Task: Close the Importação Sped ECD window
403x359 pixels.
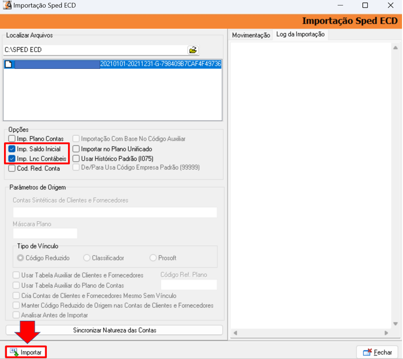Action: pyautogui.click(x=390, y=6)
